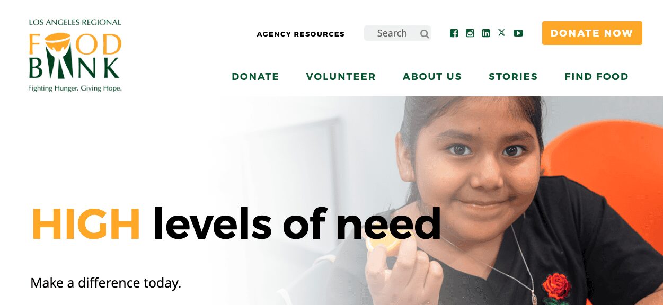Visit the LinkedIn icon link
This screenshot has height=305, width=663.
[485, 33]
